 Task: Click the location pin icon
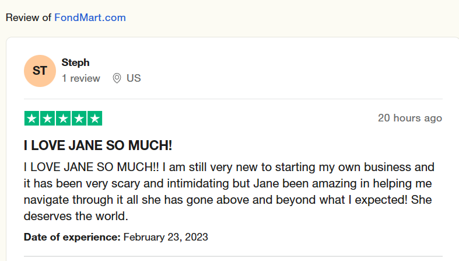tap(117, 78)
